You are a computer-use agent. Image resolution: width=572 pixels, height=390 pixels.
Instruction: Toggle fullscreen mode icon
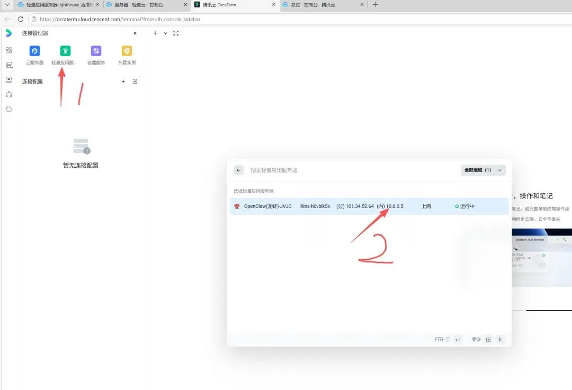point(176,33)
